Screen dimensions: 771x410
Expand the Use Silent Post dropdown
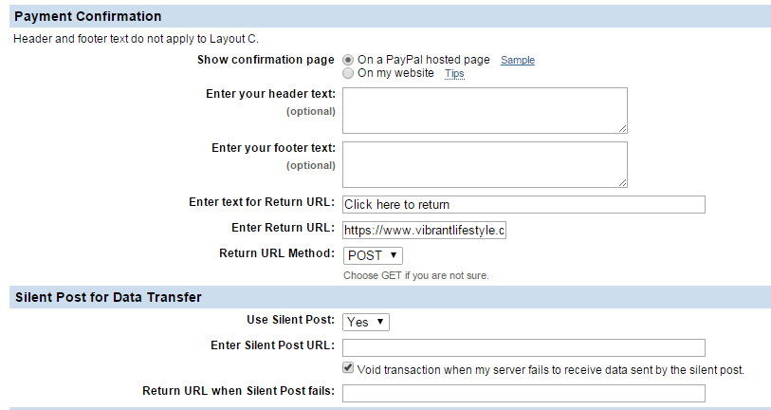coord(366,322)
